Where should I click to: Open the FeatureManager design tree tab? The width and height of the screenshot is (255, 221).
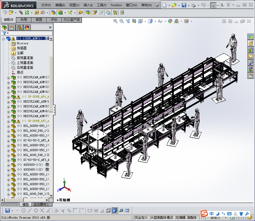pyautogui.click(x=4, y=27)
